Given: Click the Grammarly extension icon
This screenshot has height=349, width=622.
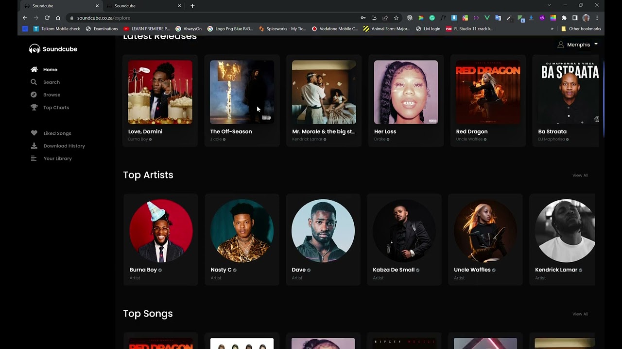Looking at the screenshot, I should [432, 18].
